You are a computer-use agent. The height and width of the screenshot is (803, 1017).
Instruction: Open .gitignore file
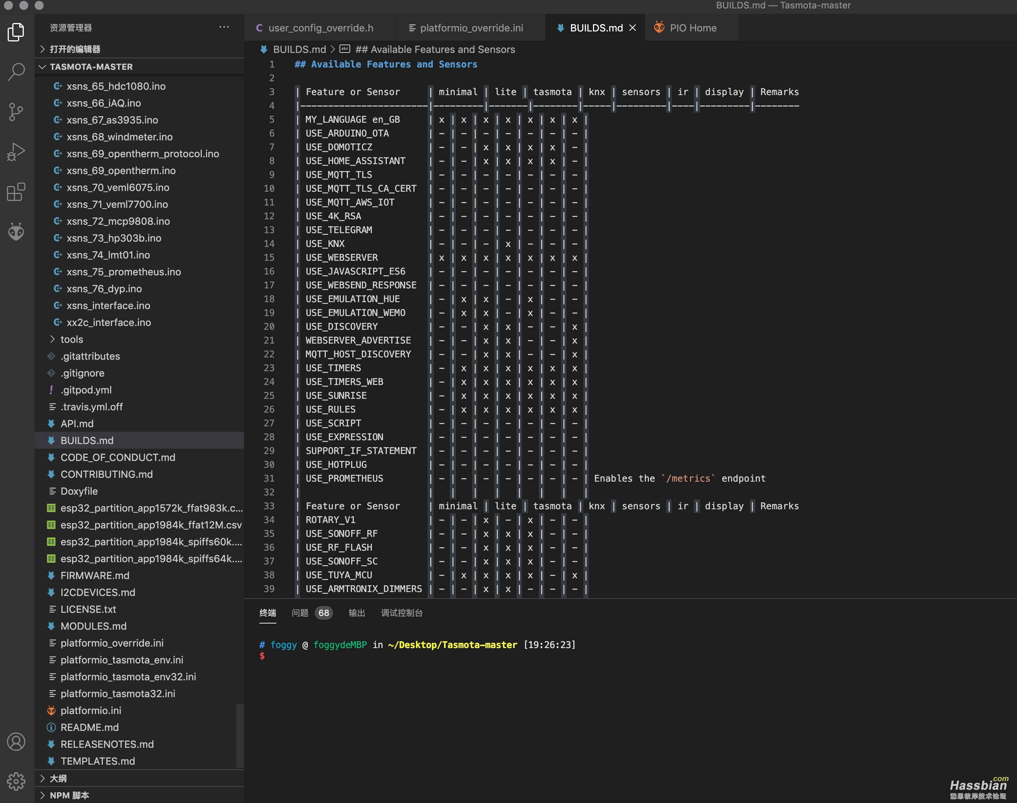(139, 373)
